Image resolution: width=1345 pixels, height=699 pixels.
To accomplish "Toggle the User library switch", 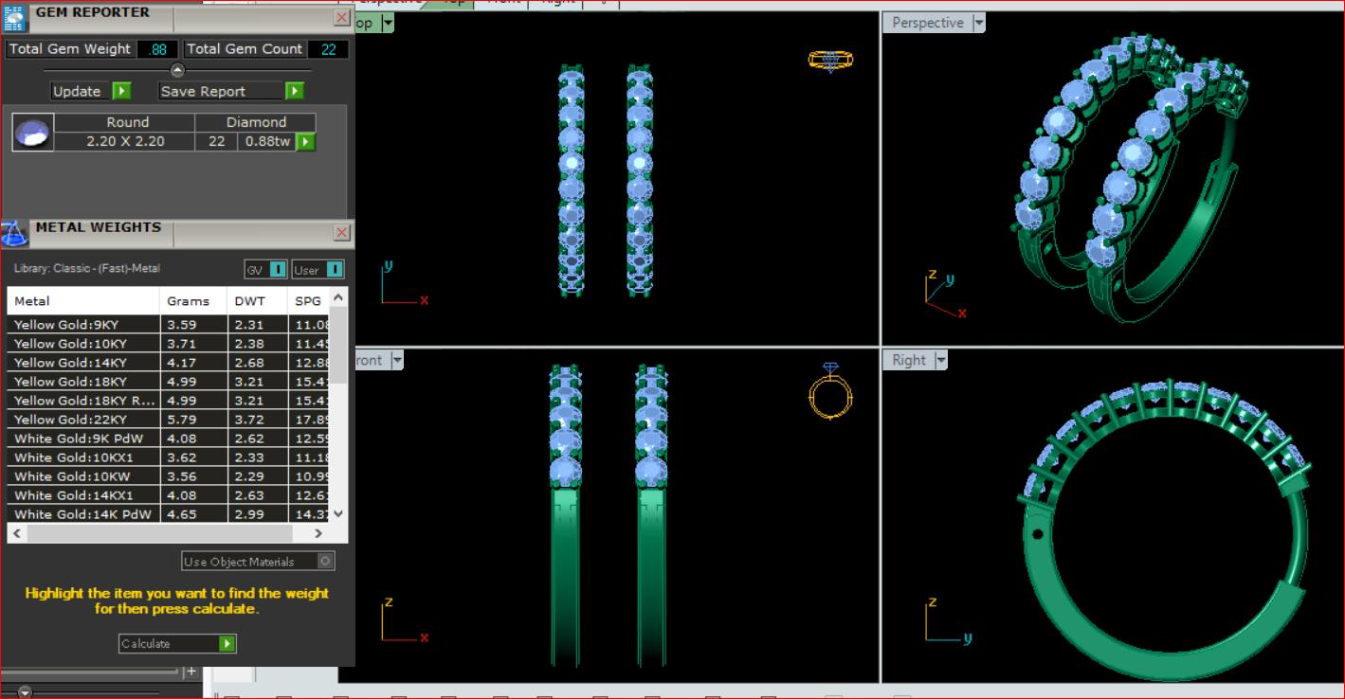I will (334, 270).
